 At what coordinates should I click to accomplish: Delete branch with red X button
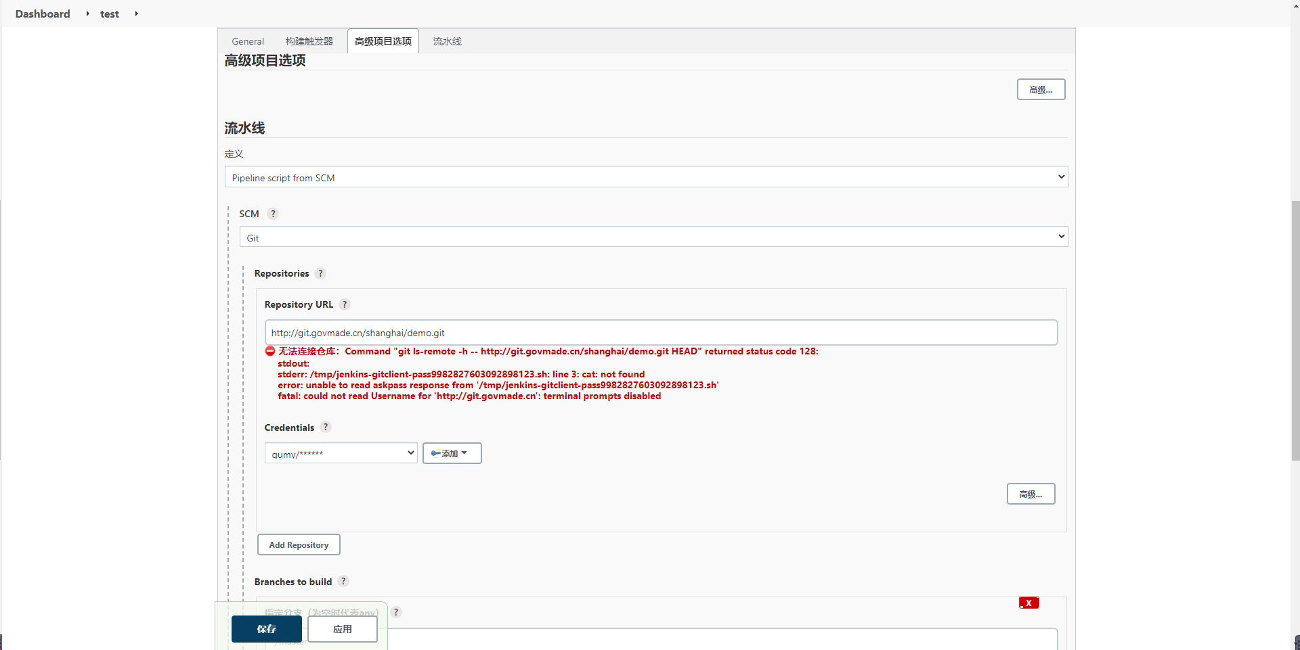1028,603
